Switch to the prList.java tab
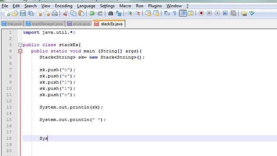This screenshot has width=277, height=156. (x=79, y=24)
